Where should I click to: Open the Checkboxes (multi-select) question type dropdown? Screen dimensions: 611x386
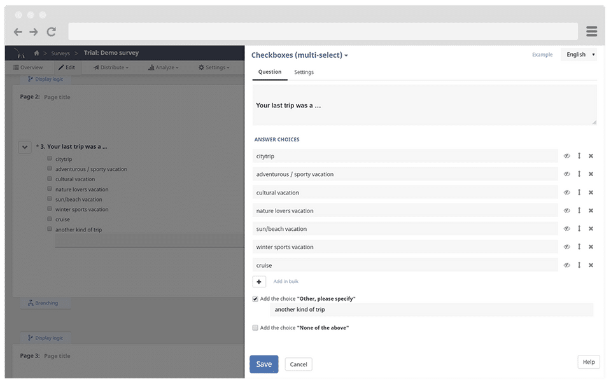tap(299, 55)
